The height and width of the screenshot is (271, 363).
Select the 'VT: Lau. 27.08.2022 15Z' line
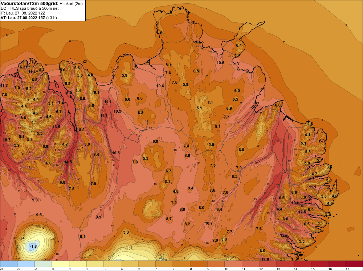pos(23,18)
